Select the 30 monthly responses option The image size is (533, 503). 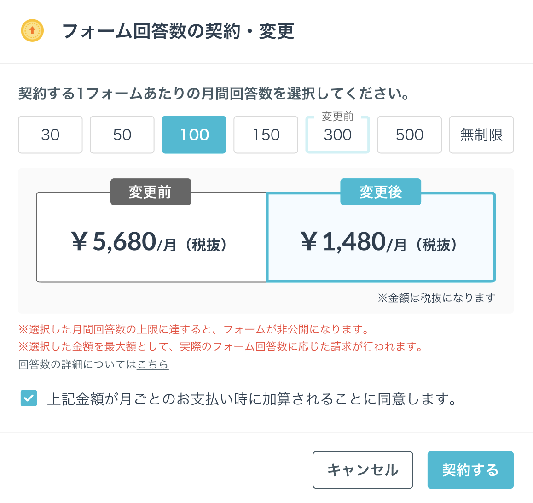coord(50,135)
